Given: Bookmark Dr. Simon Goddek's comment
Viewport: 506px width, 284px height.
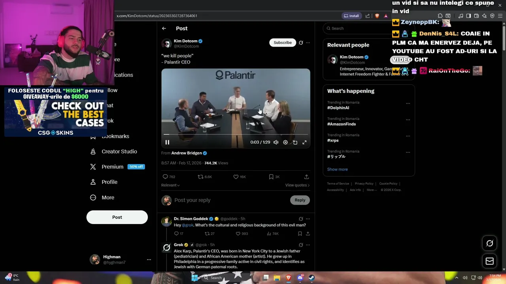Looking at the screenshot, I should pos(300,234).
